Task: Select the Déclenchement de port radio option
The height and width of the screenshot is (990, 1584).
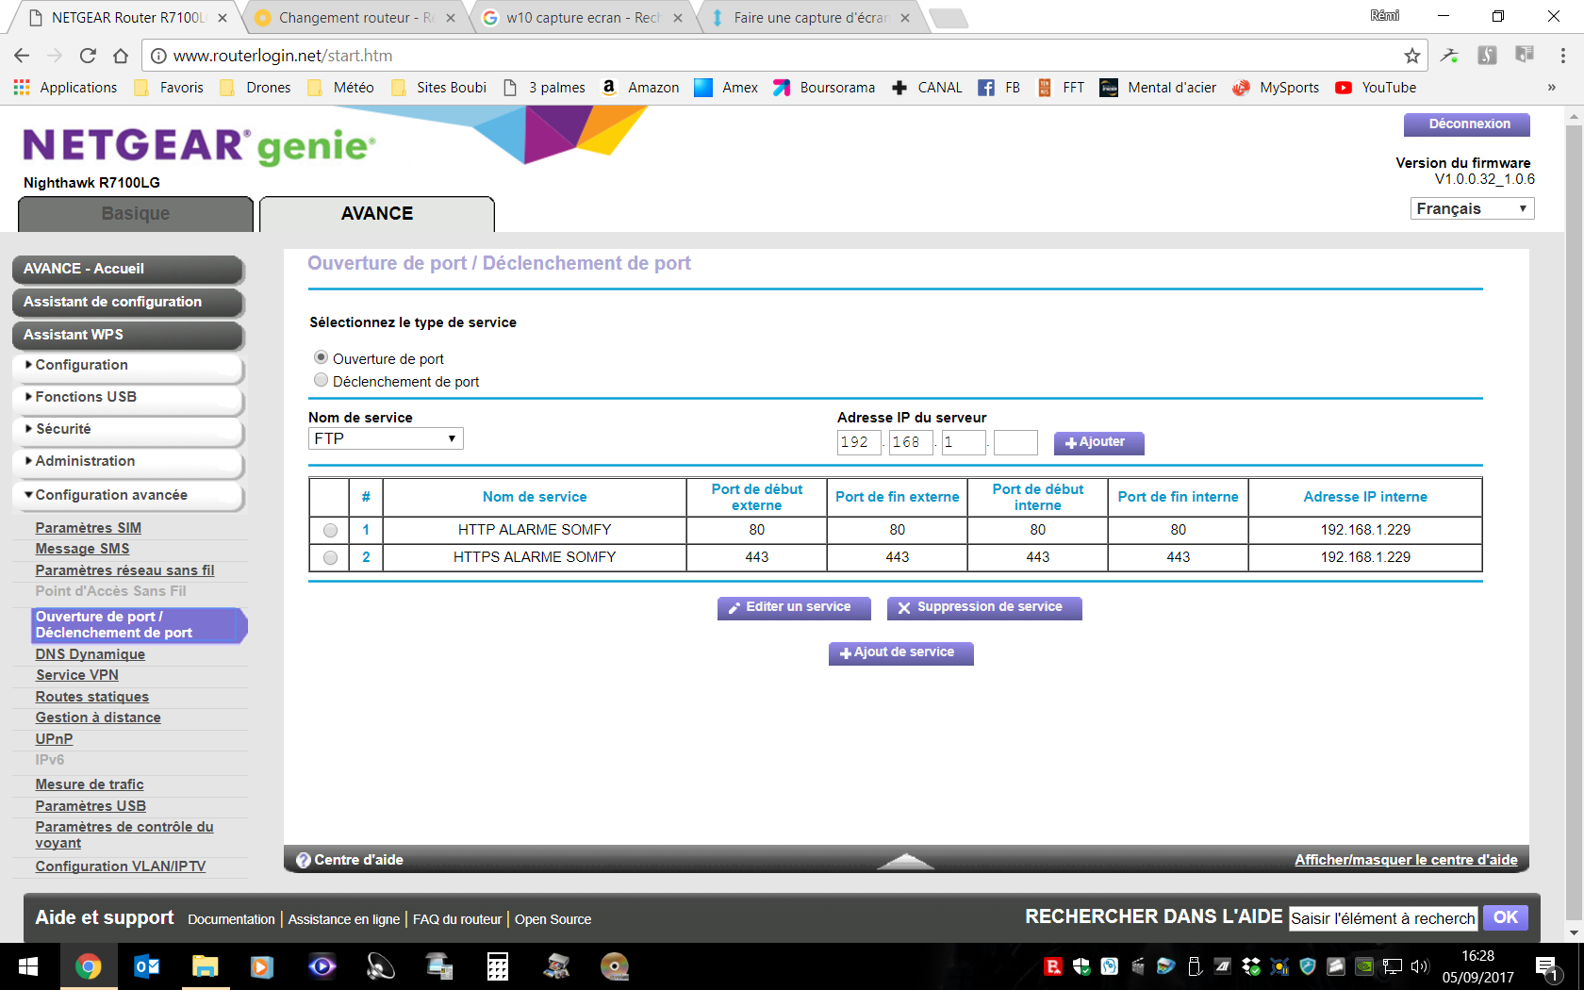Action: tap(322, 381)
